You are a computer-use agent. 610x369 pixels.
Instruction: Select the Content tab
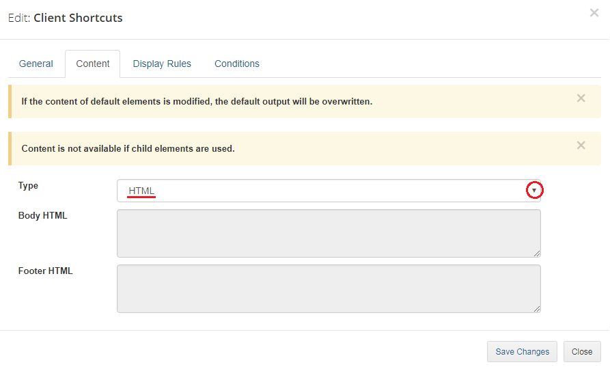(x=93, y=64)
